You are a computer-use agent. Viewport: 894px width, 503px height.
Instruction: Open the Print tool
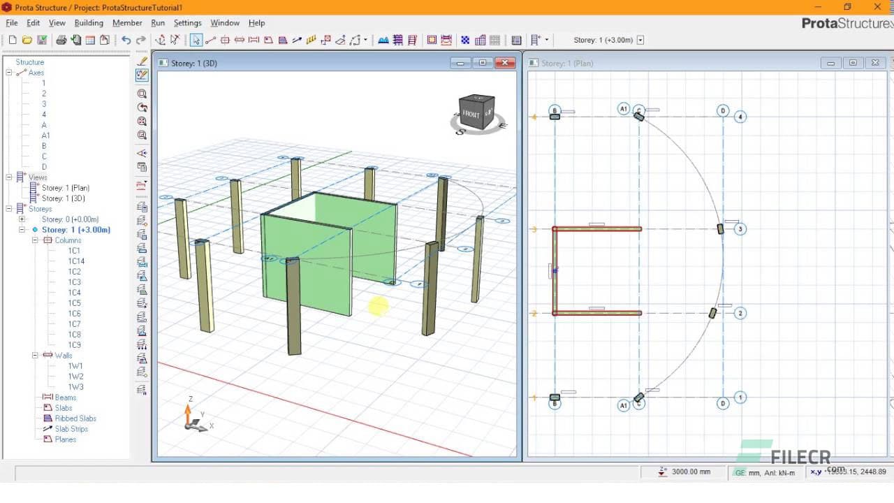(x=61, y=40)
